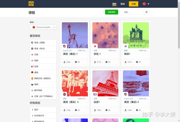Image resolution: width=180 pixels, height=122 pixels.
Task: Expand the 数学和科学 category
Action: (43, 121)
